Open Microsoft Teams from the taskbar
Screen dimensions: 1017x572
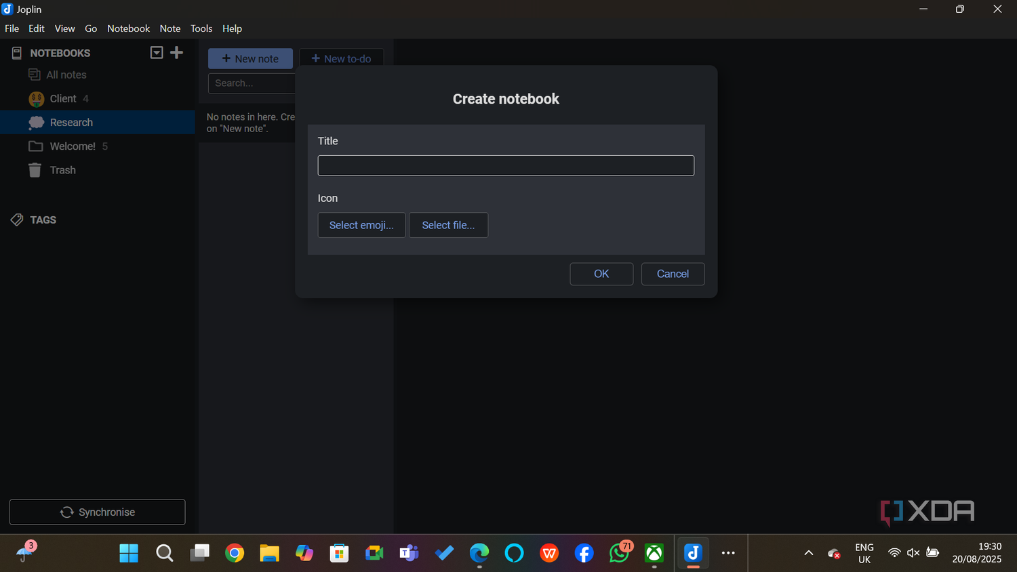tap(409, 553)
